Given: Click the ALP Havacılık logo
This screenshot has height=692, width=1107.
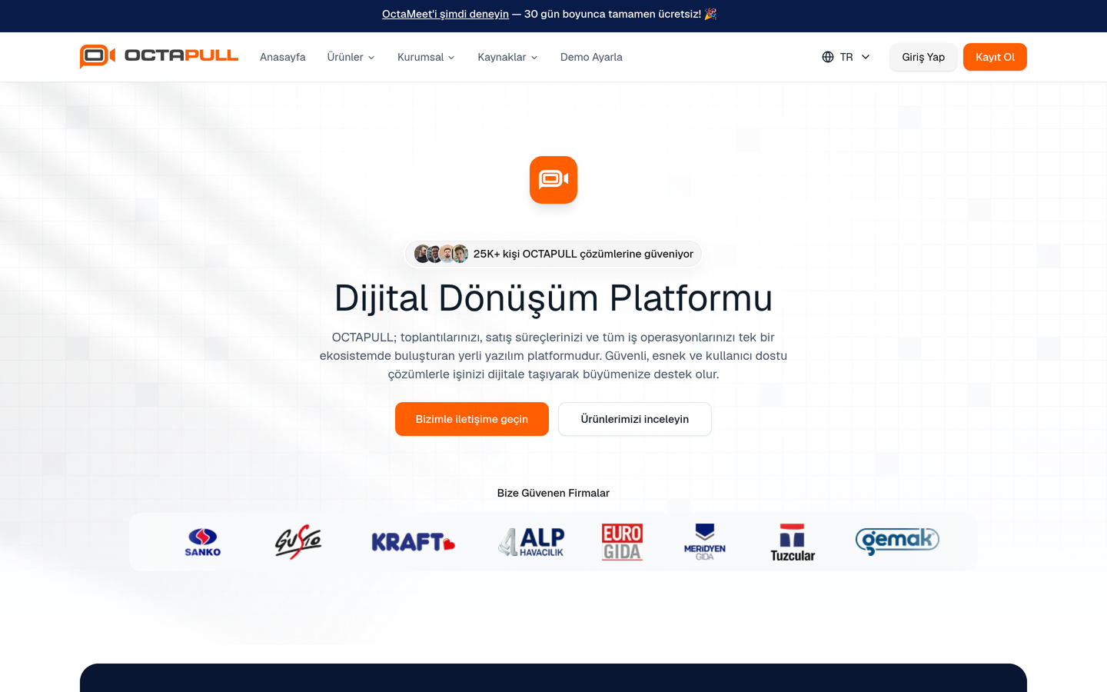Looking at the screenshot, I should [531, 542].
